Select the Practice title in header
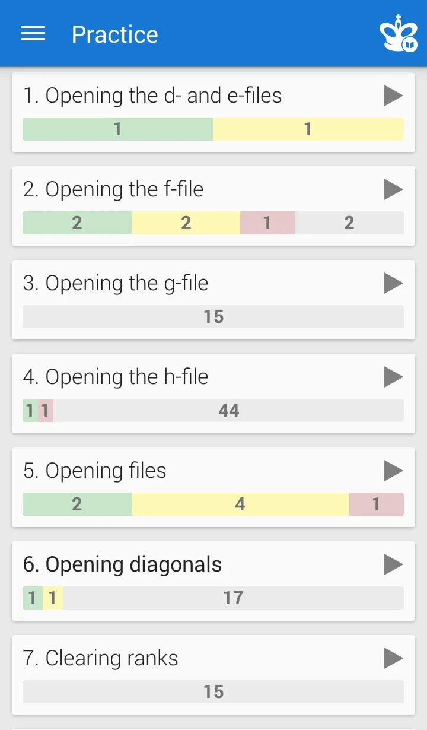The height and width of the screenshot is (730, 427). pyautogui.click(x=115, y=35)
